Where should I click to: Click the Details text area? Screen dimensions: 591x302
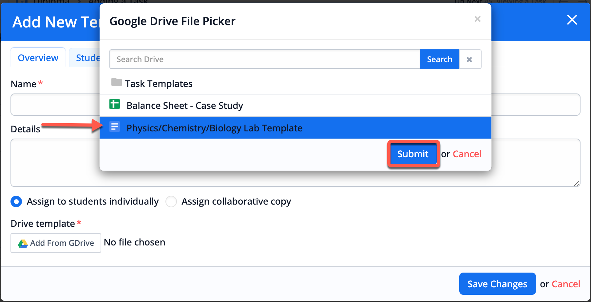52,163
